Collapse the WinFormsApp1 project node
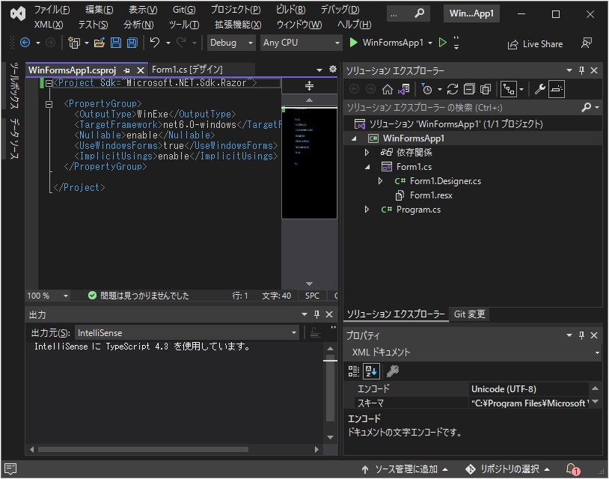Screen dimensions: 609x479 tap(353, 138)
